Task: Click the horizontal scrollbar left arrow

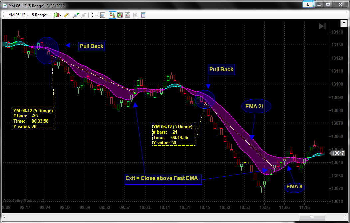Action: pyautogui.click(x=4, y=217)
